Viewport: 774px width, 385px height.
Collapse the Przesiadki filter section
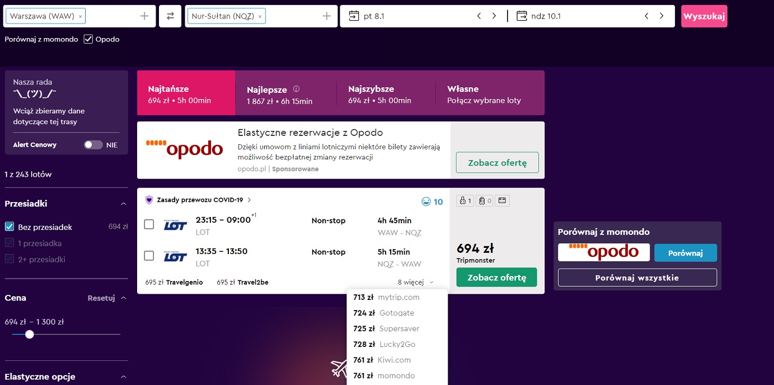[x=124, y=204]
